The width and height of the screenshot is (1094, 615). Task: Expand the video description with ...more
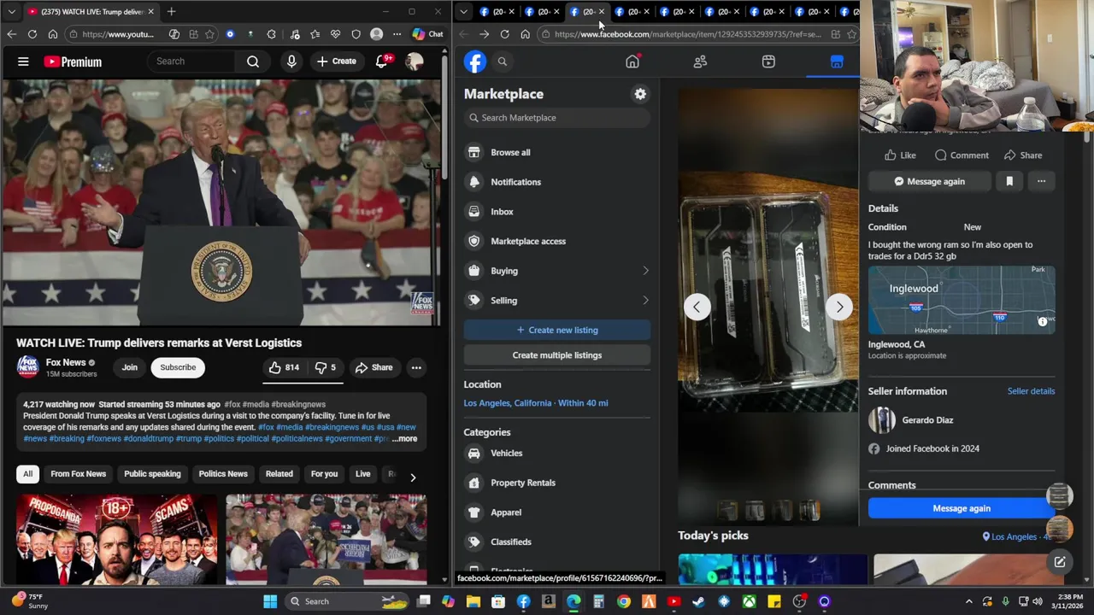click(x=404, y=439)
